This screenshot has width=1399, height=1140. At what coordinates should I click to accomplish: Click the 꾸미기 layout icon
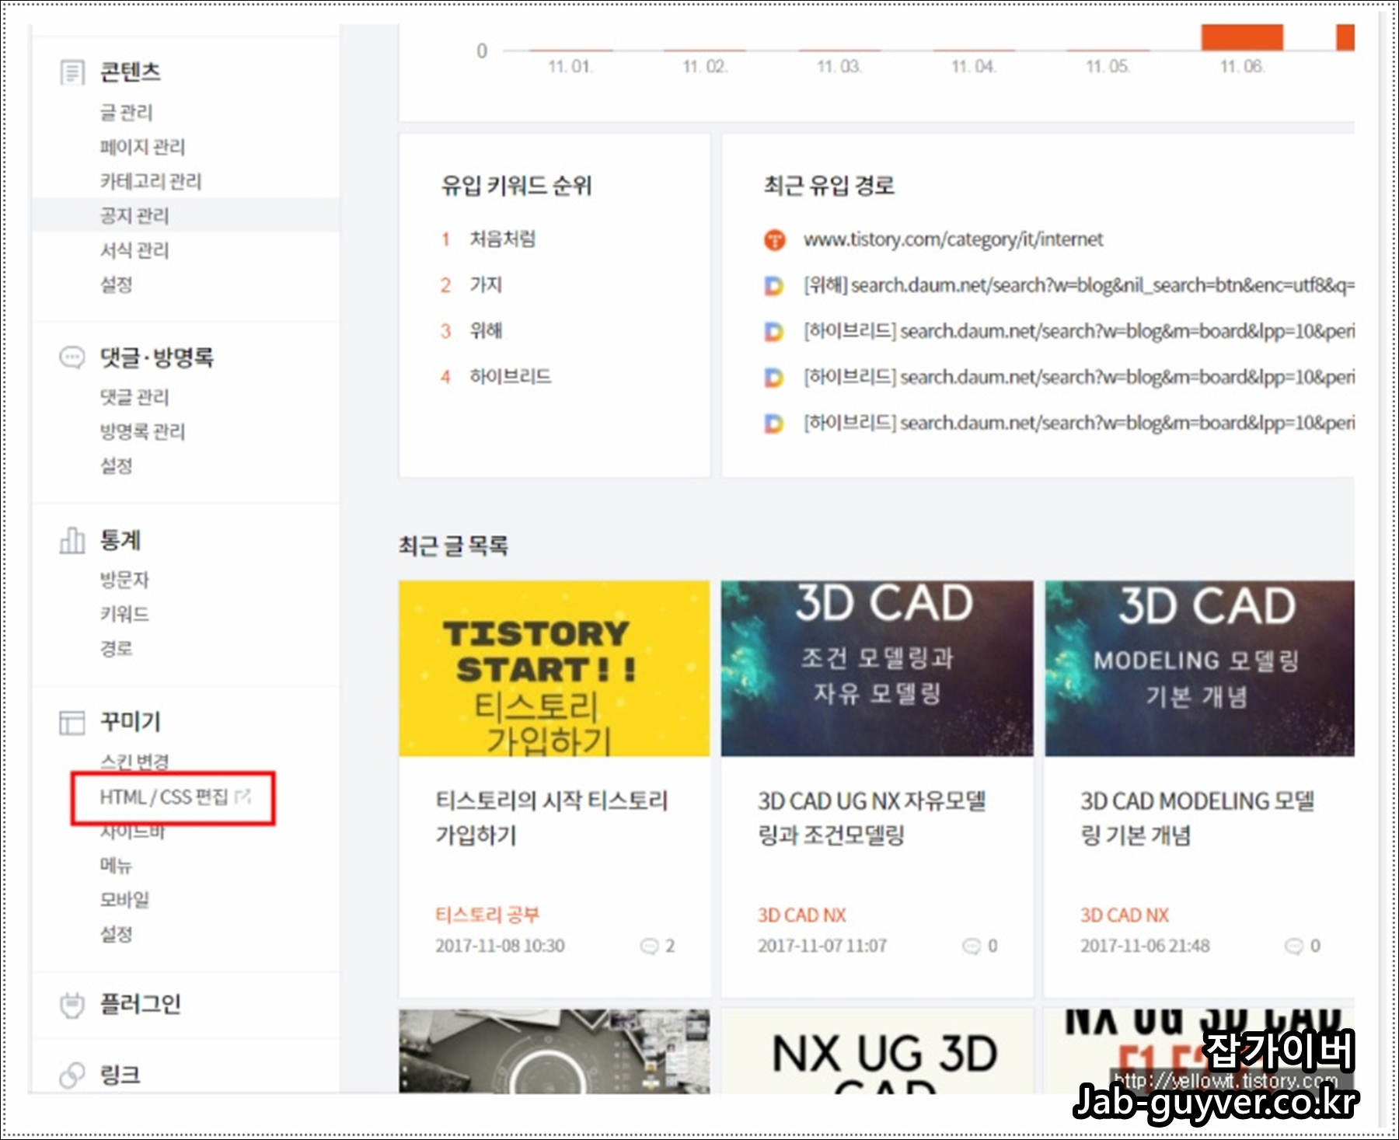pos(72,722)
